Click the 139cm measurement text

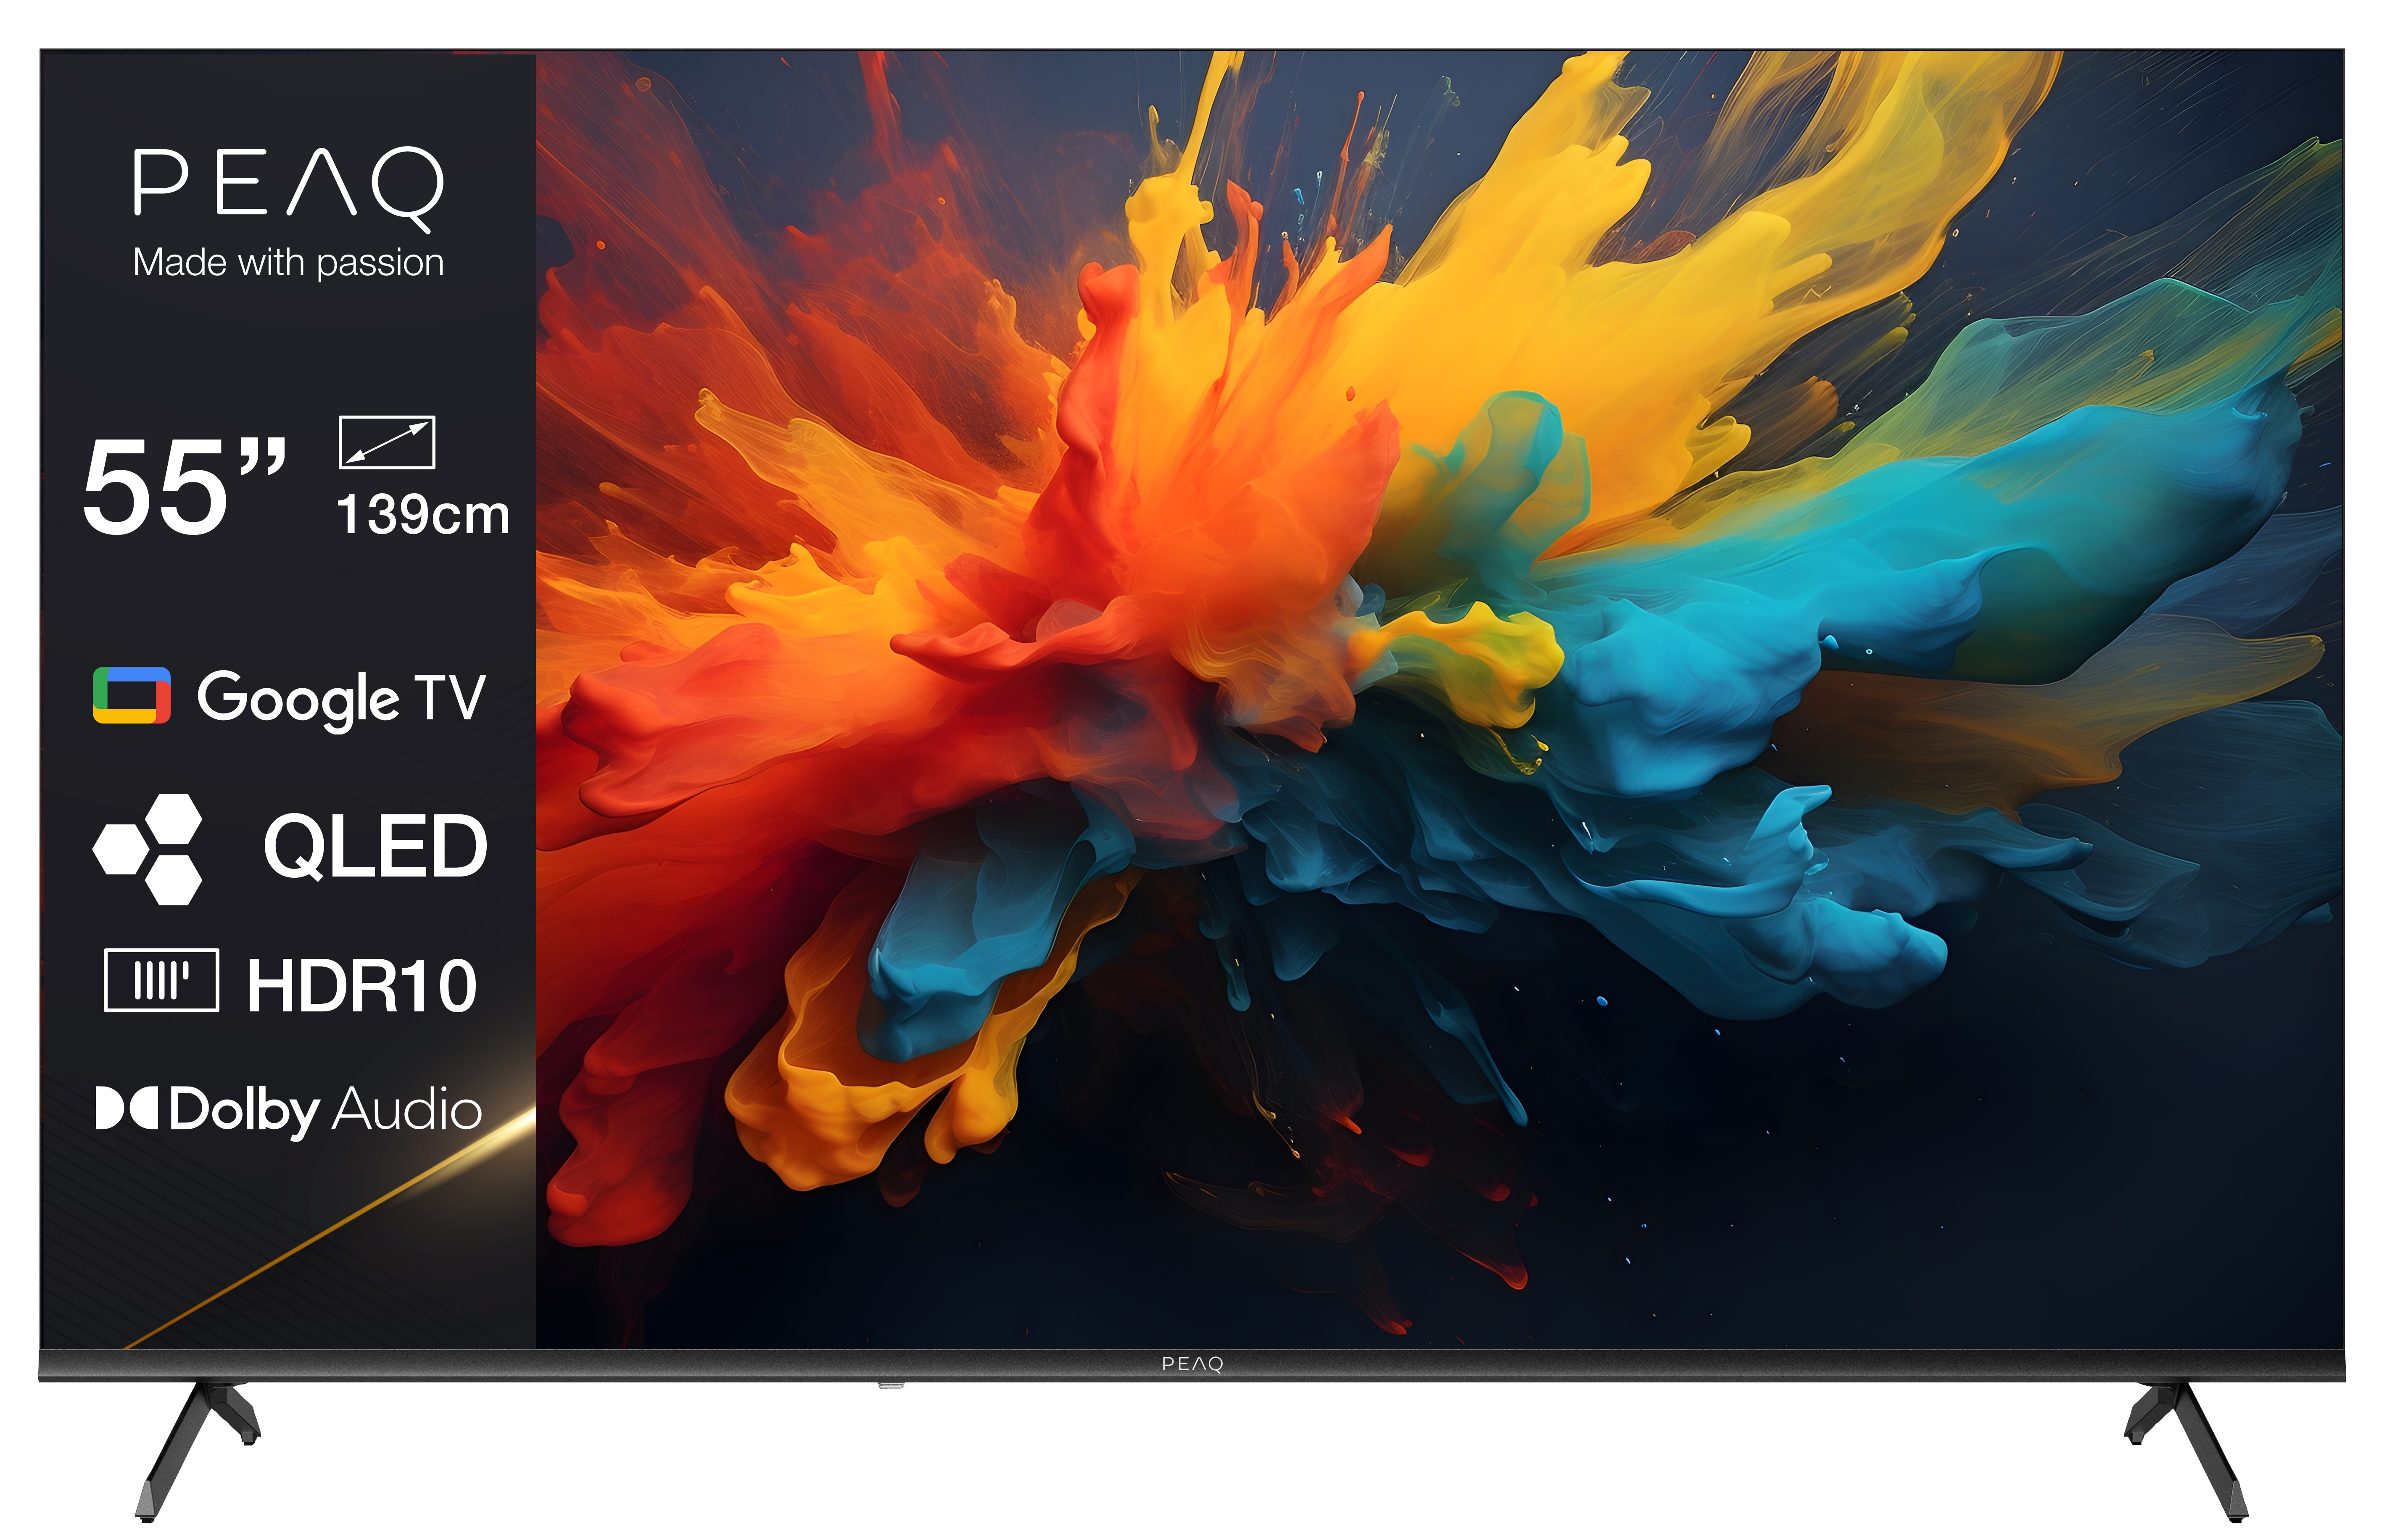423,515
